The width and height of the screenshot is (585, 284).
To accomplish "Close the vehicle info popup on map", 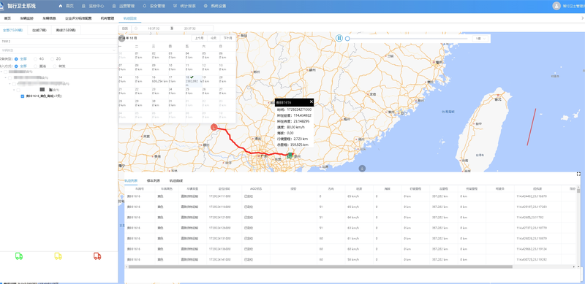I will point(312,101).
